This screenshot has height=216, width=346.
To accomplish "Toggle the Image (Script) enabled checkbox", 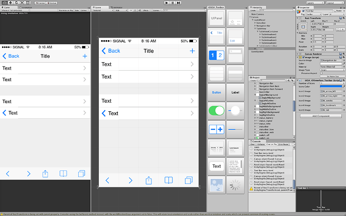I will (x=303, y=57).
